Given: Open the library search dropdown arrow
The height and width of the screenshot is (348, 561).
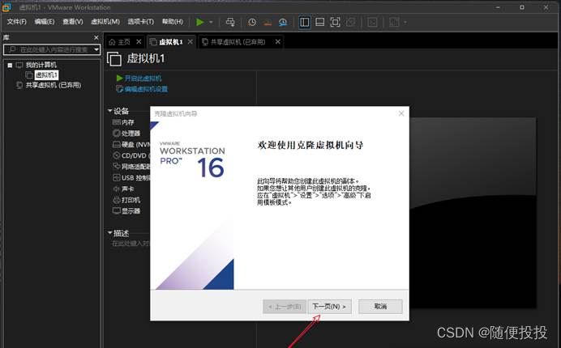Looking at the screenshot, I should 96,49.
